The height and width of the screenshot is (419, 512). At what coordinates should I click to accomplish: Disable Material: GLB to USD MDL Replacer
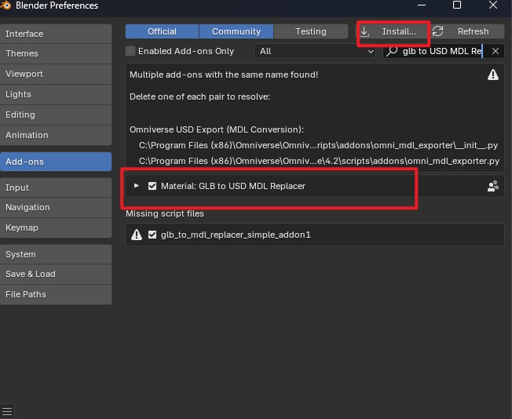(152, 186)
